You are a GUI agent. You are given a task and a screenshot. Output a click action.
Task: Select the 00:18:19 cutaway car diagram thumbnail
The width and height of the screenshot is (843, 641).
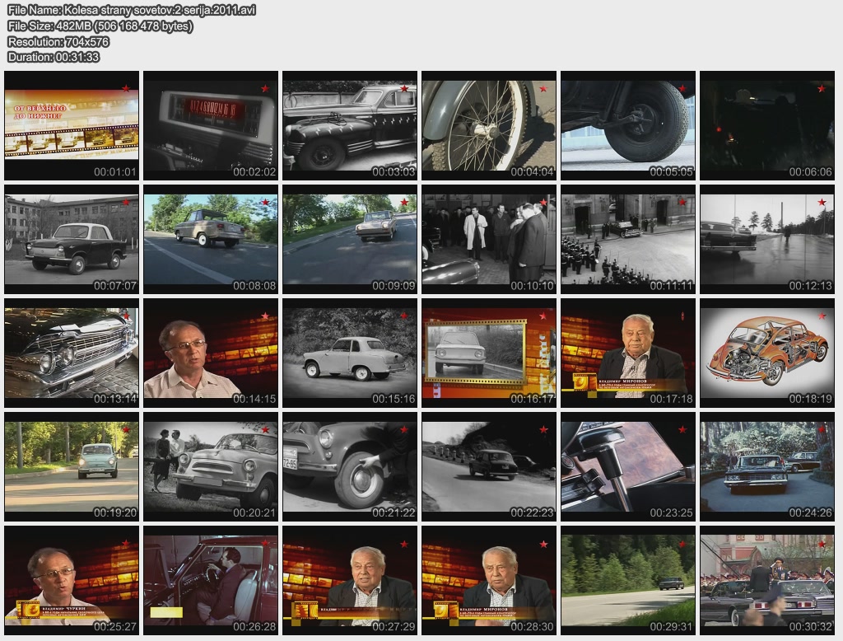[x=767, y=353]
